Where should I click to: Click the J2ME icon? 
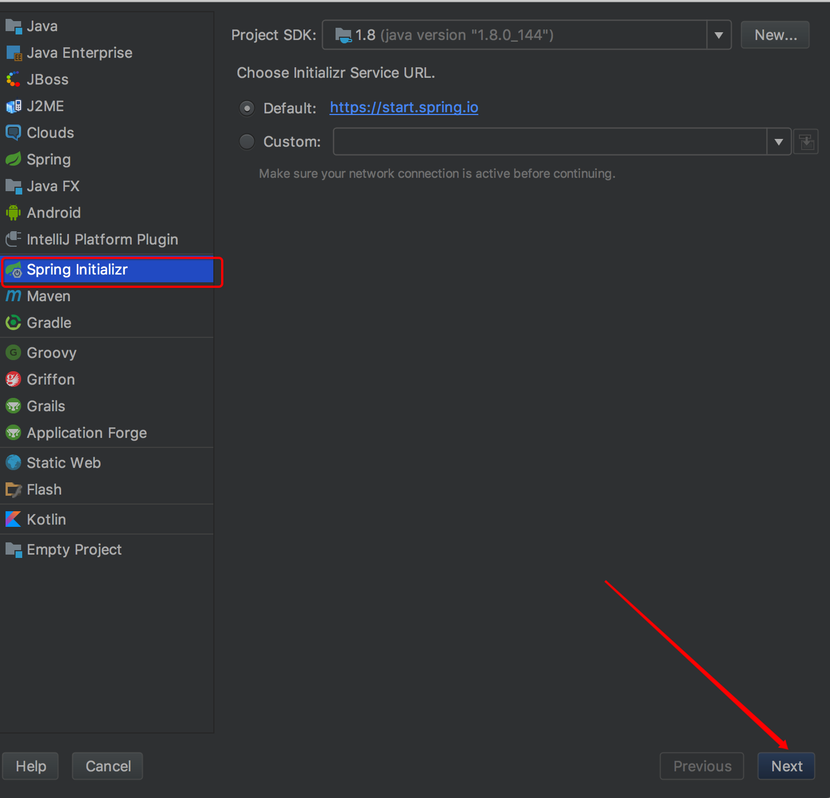(13, 106)
